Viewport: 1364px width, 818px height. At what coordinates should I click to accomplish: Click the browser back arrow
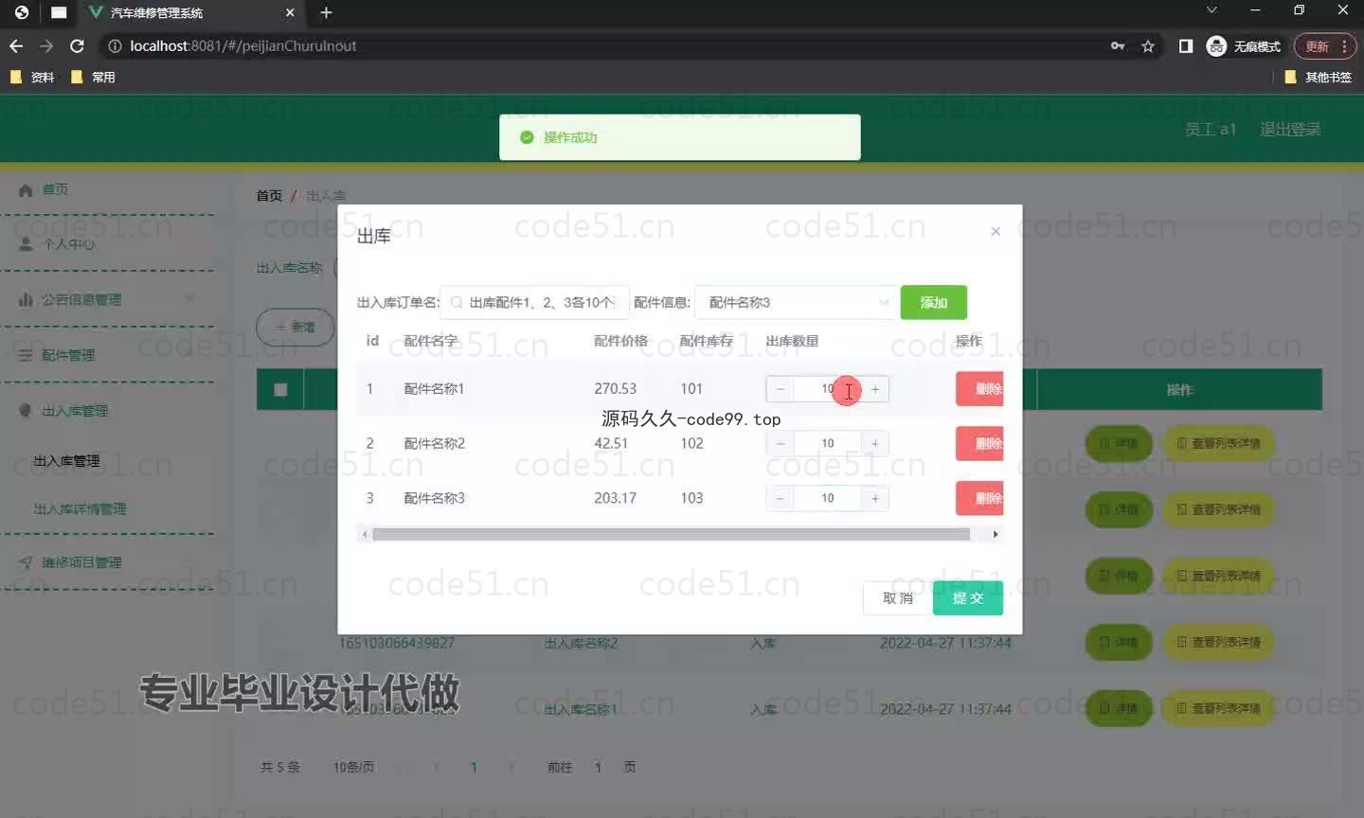pyautogui.click(x=16, y=45)
